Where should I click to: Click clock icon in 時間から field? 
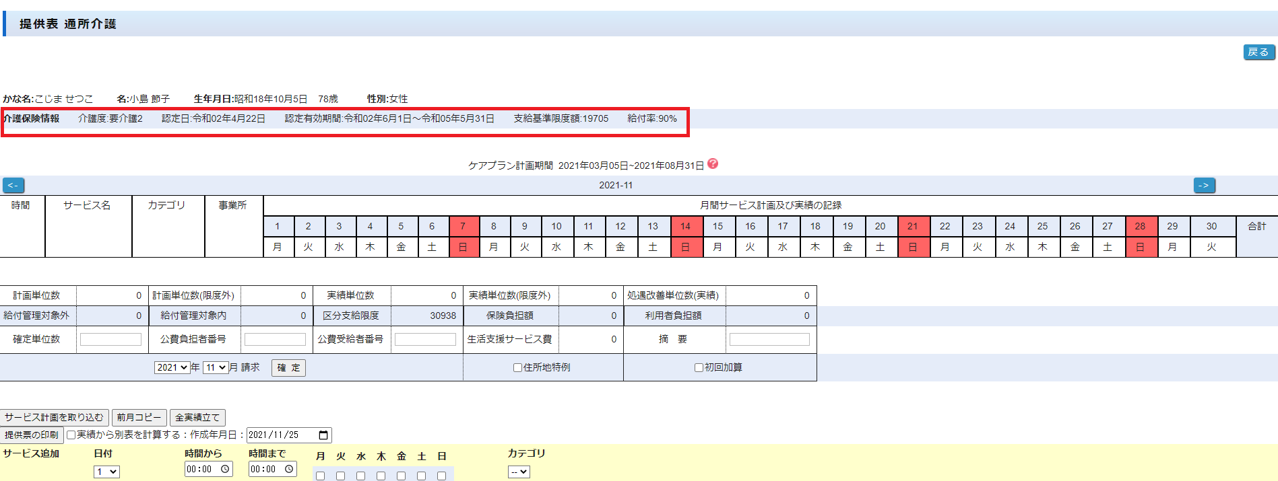tap(225, 469)
